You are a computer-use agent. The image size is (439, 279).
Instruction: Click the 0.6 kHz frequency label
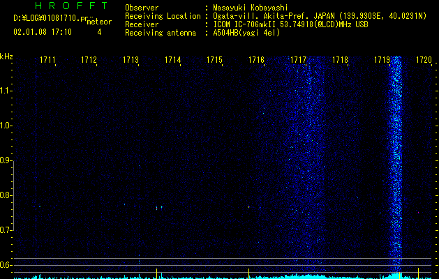click(6, 265)
